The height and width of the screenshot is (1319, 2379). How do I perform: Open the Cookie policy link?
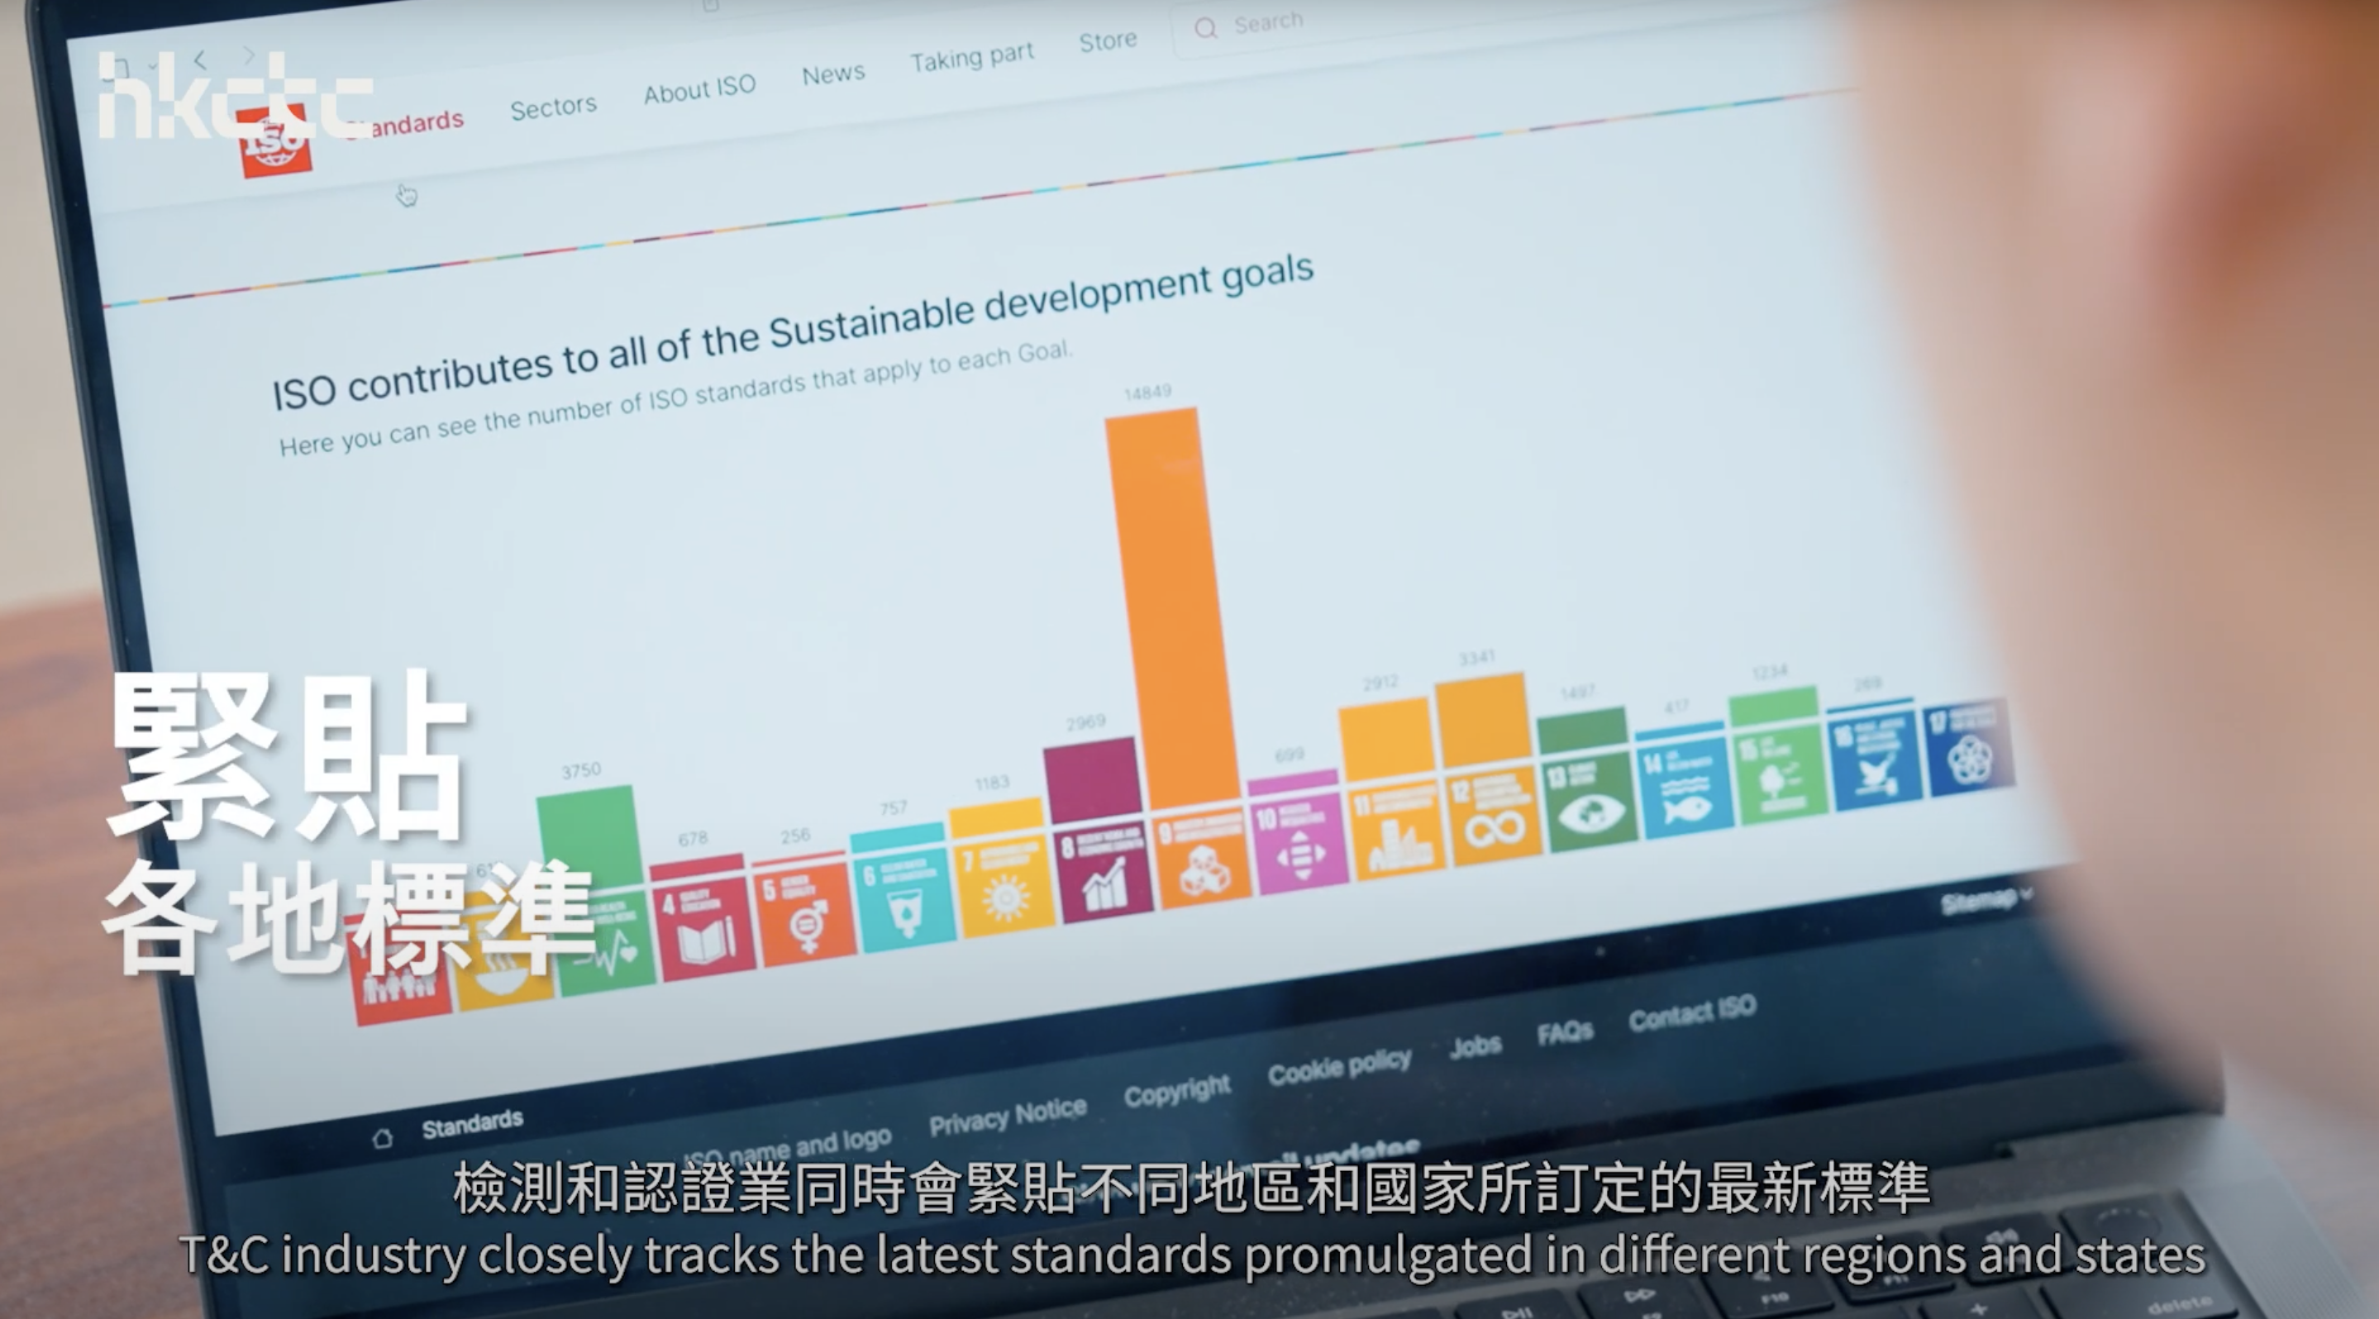coord(1339,1067)
